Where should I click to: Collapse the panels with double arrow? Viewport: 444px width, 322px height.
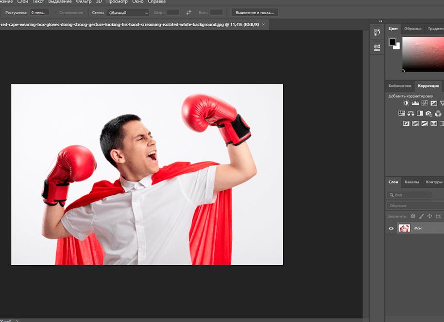click(380, 21)
